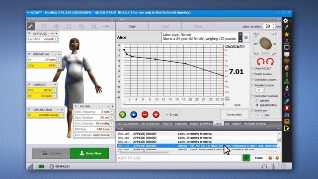This screenshot has width=318, height=179.
Task: Select the magic wand tool
Action: [31, 26]
